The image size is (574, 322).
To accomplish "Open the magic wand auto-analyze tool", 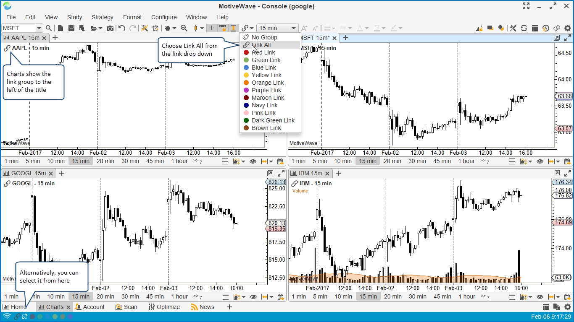I will coord(145,28).
